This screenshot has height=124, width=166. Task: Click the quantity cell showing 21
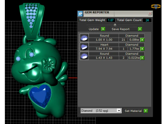123,40
